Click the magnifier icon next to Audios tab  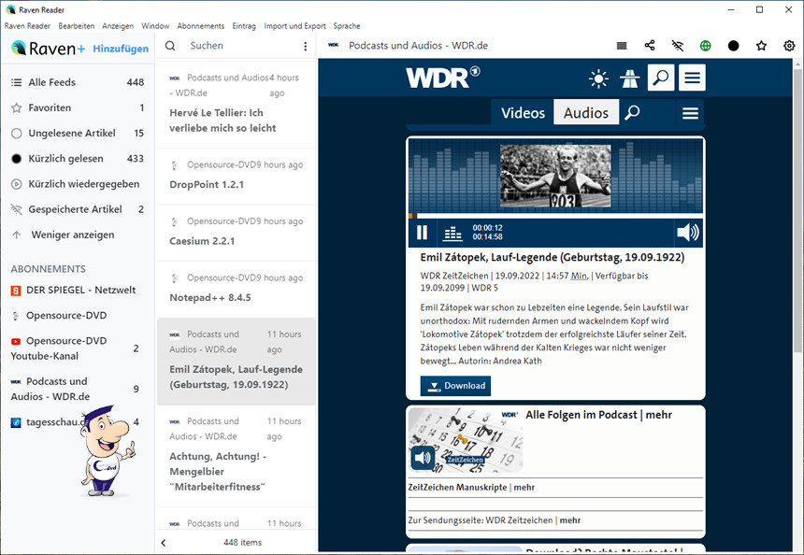[633, 113]
